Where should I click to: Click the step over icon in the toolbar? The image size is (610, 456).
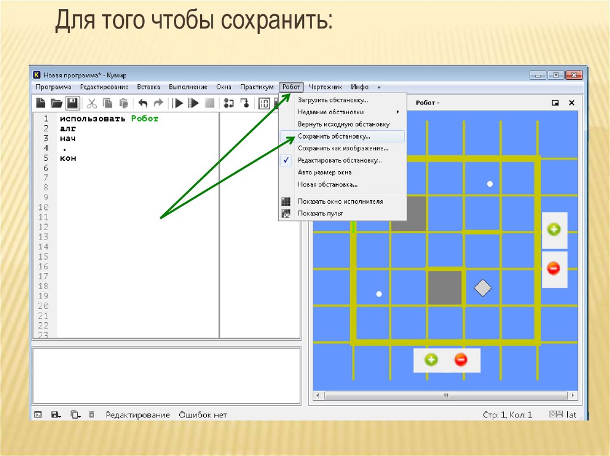click(x=229, y=103)
